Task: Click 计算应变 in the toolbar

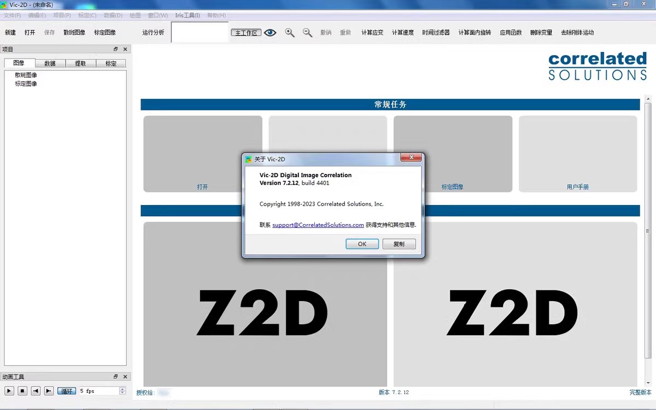Action: click(372, 33)
